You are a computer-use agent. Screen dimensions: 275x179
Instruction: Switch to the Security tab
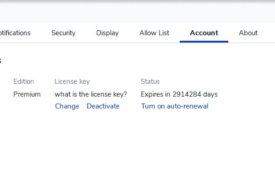pos(63,33)
